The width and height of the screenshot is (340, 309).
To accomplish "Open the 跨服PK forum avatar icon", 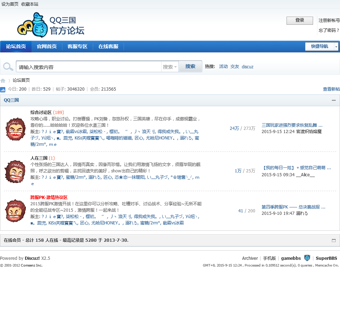I will pyautogui.click(x=15, y=210).
